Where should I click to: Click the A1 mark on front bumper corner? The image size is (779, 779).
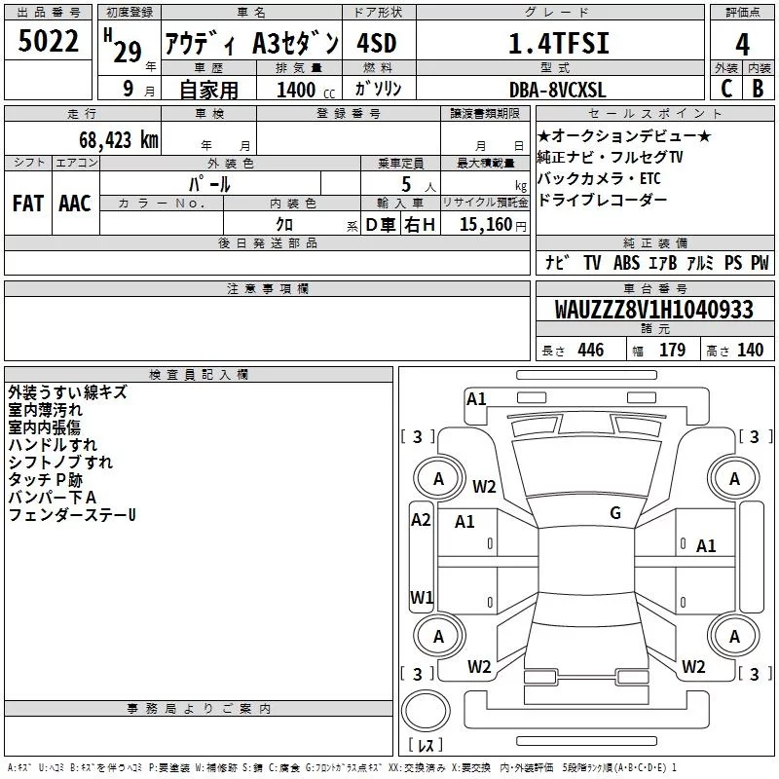pyautogui.click(x=476, y=398)
